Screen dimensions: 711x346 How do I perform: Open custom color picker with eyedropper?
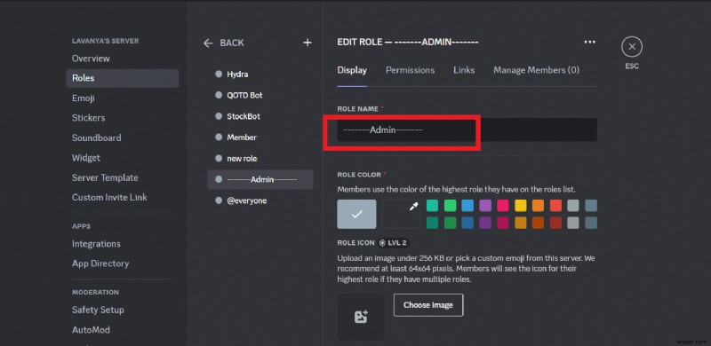[x=402, y=214]
